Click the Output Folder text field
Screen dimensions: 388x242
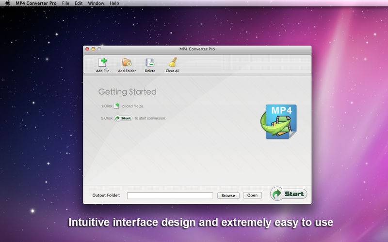[170, 196]
